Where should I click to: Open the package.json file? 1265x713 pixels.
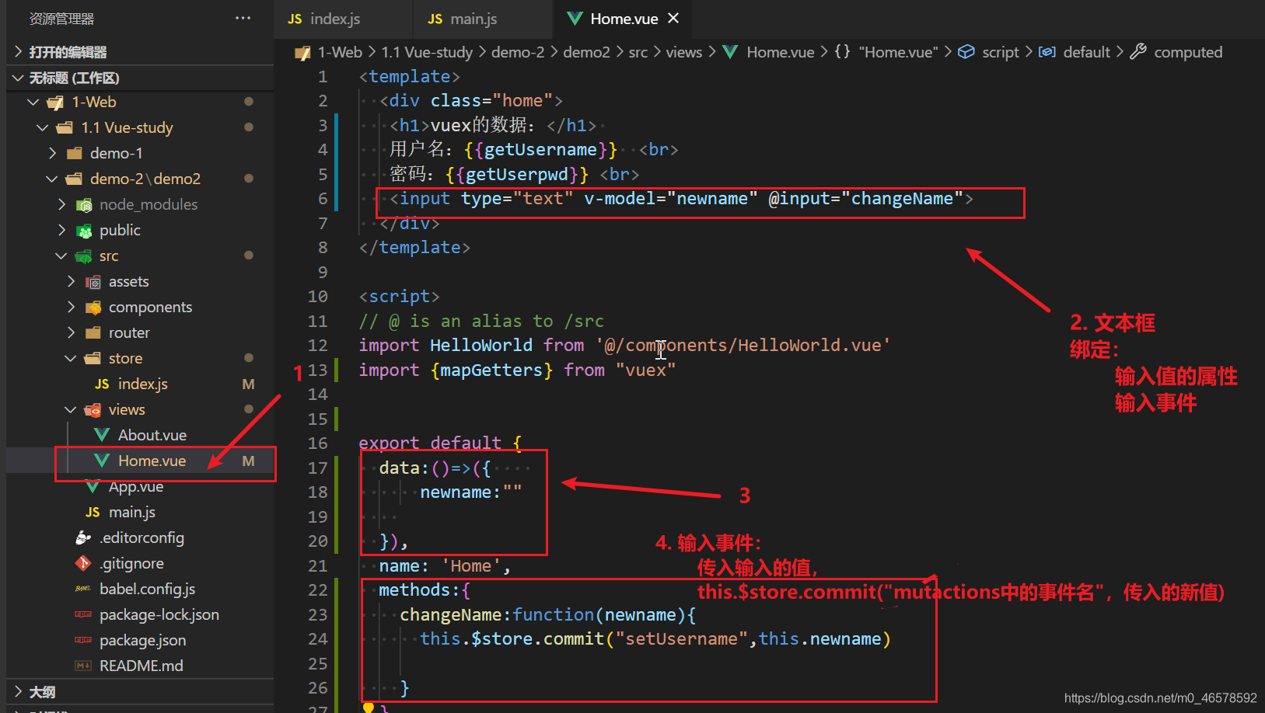click(x=143, y=640)
